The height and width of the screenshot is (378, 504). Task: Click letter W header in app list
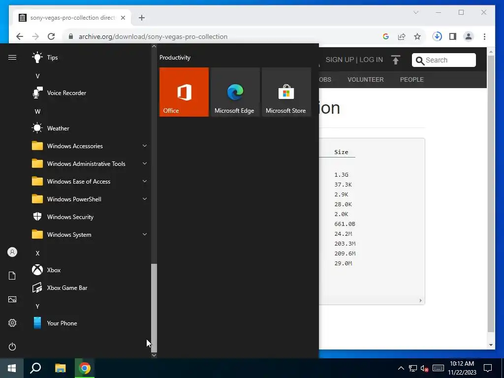point(37,112)
